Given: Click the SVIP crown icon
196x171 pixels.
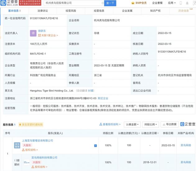Looking at the screenshot, I should [133, 3].
